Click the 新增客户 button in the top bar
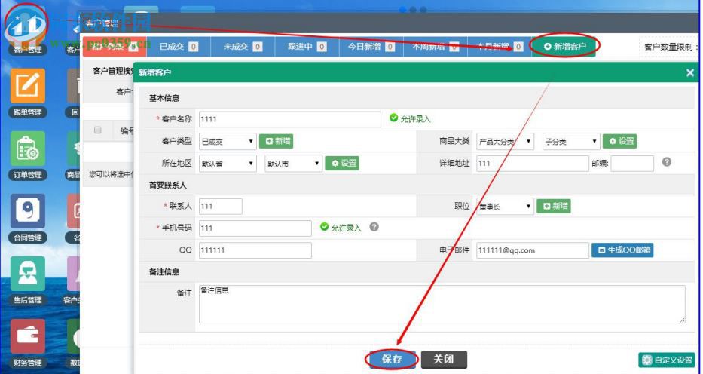The height and width of the screenshot is (374, 703). [x=564, y=46]
